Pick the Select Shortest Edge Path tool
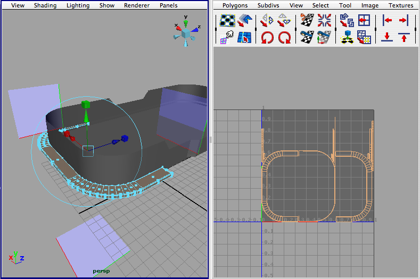The height and width of the screenshot is (279, 420). tap(244, 37)
